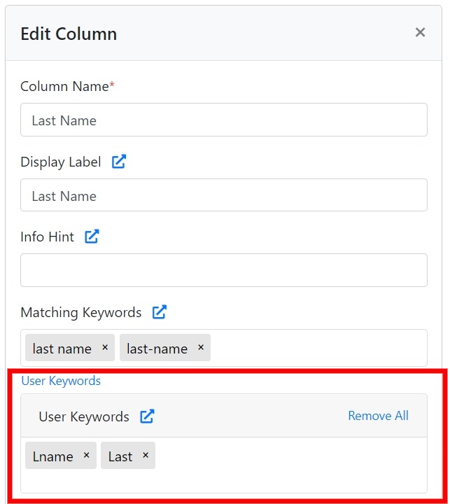Screen dimensions: 450x504
Task: Click the User Keywords panel heading
Action: pyautogui.click(x=84, y=416)
